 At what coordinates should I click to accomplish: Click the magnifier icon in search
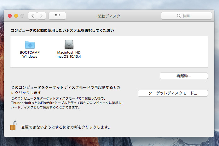click(x=179, y=16)
